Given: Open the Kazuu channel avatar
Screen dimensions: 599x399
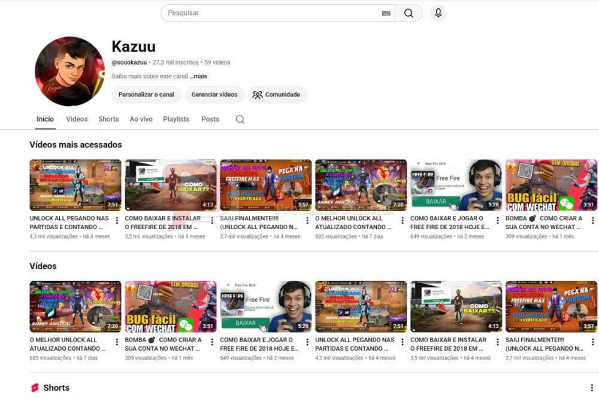Looking at the screenshot, I should click(69, 71).
